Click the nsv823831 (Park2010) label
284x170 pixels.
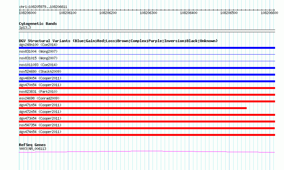[38, 92]
